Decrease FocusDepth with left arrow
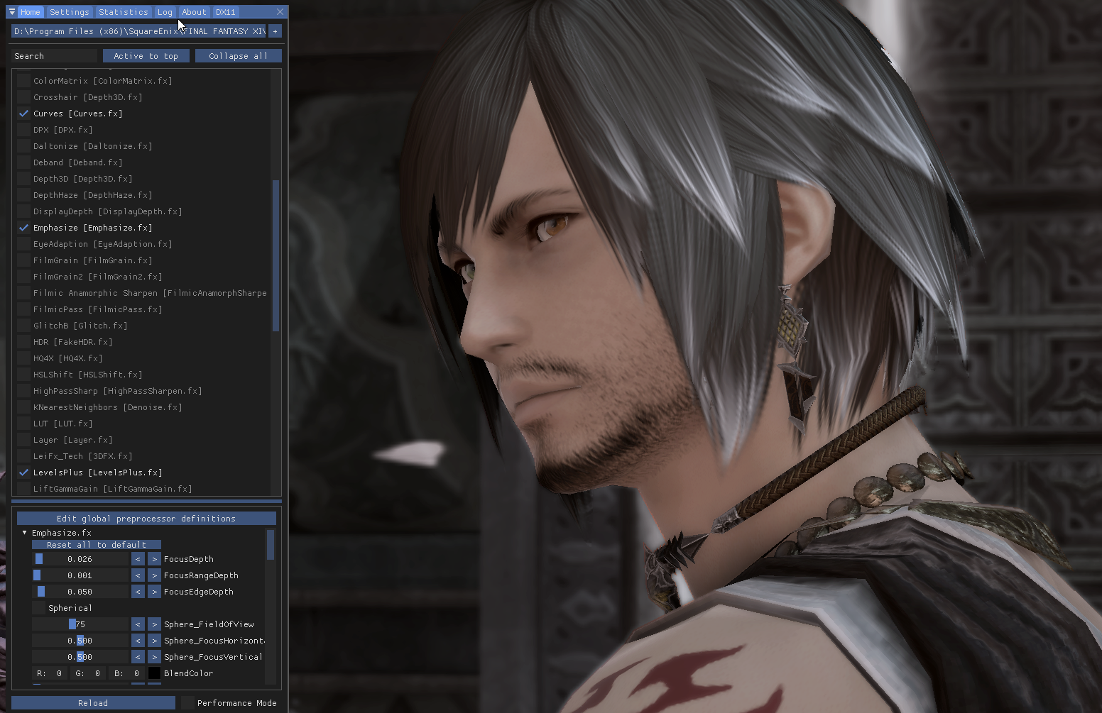This screenshot has height=713, width=1102. click(138, 559)
